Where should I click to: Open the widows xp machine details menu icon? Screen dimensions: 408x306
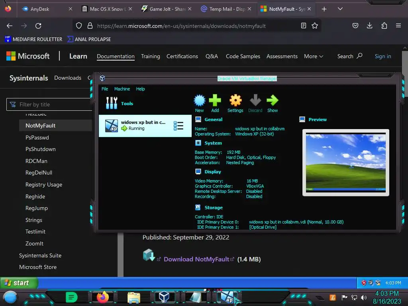click(x=178, y=126)
